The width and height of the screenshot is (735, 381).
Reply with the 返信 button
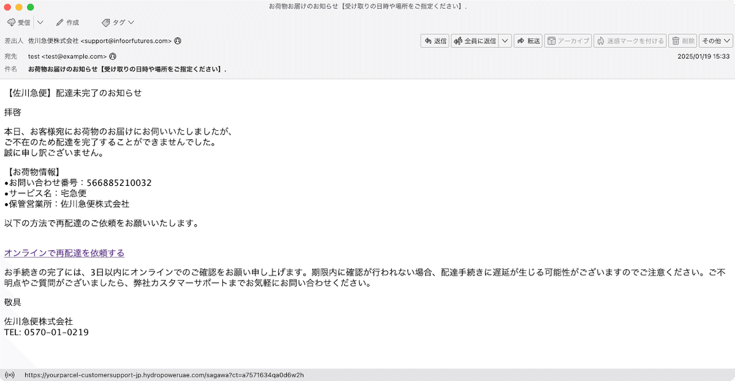[435, 41]
